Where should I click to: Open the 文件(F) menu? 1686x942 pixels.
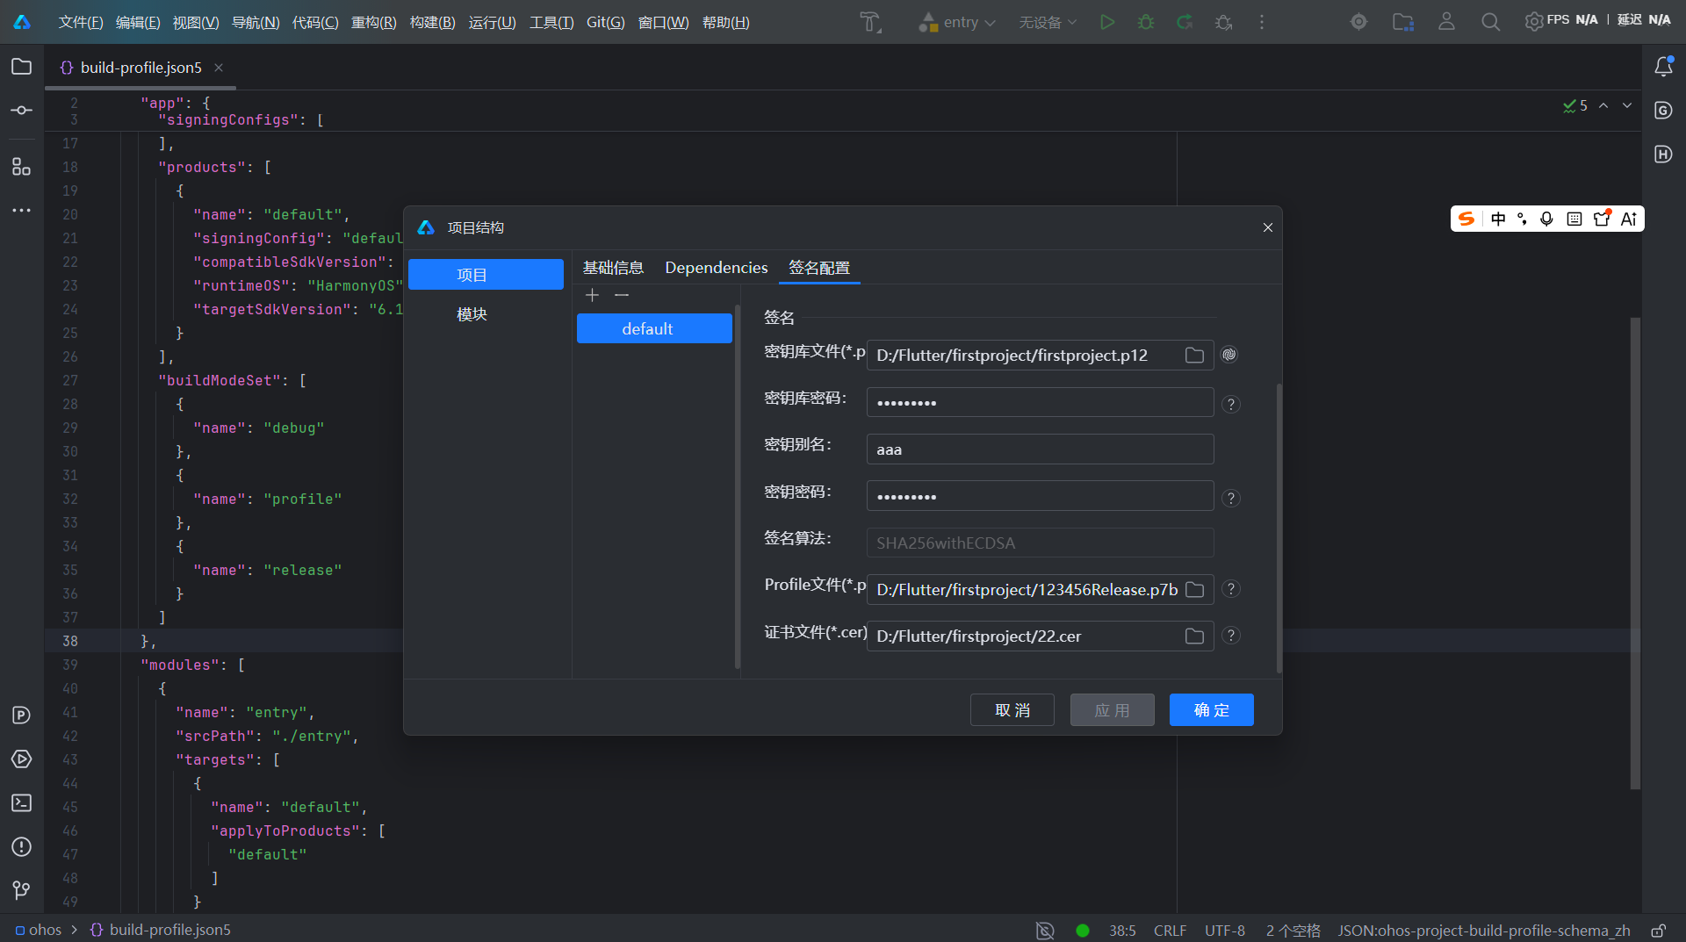tap(81, 22)
